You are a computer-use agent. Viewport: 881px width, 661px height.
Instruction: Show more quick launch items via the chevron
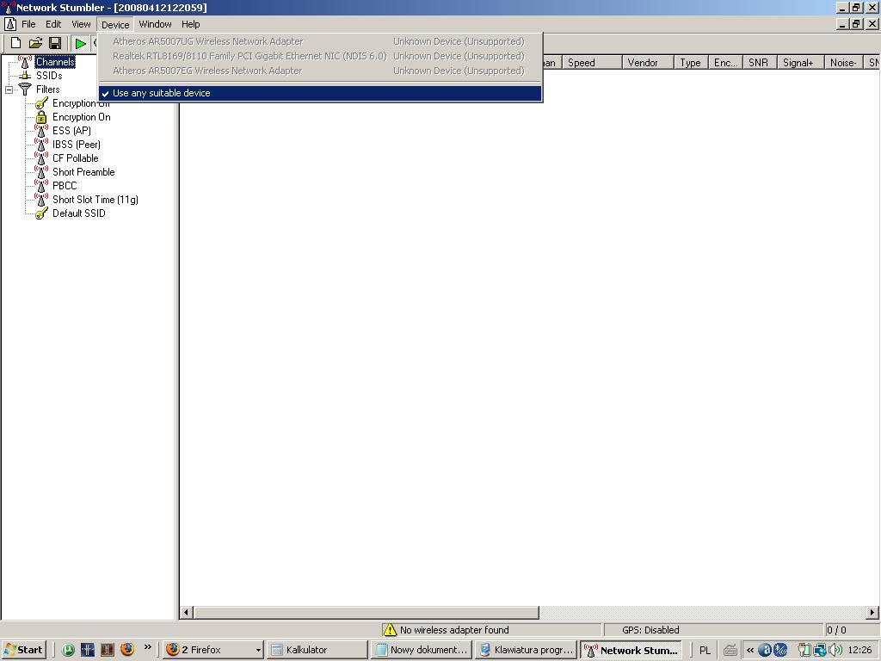point(148,647)
